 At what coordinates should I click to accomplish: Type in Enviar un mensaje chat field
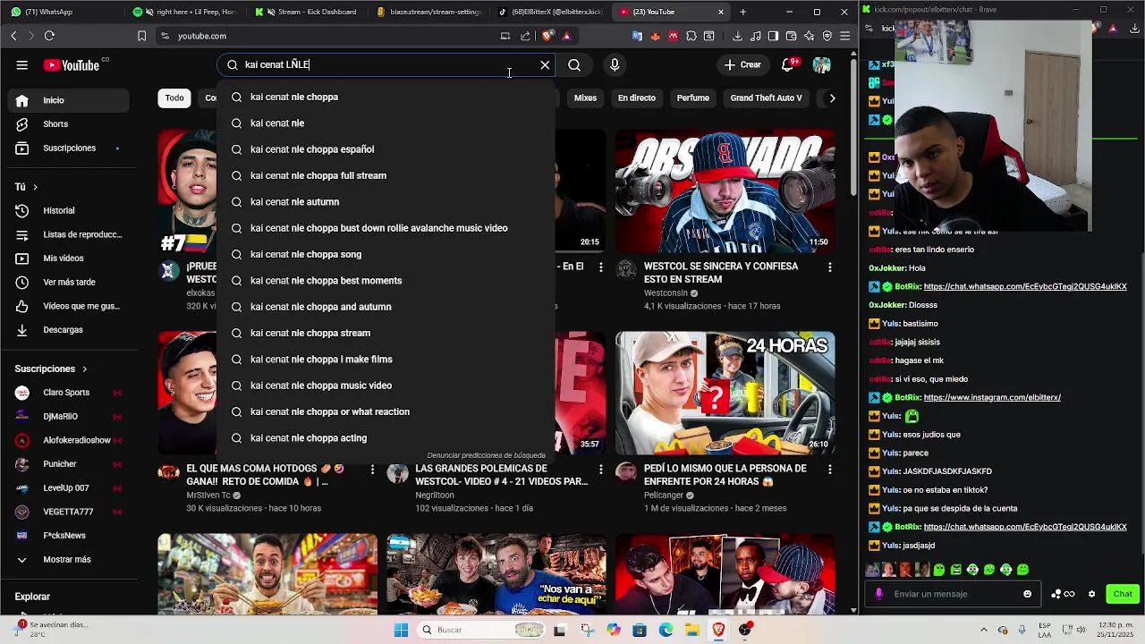951,594
